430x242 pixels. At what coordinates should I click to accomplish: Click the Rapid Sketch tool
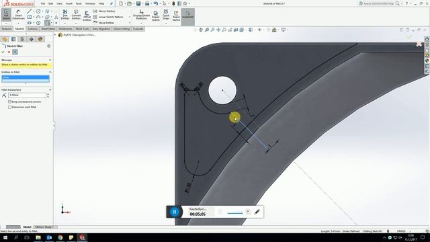(176, 15)
